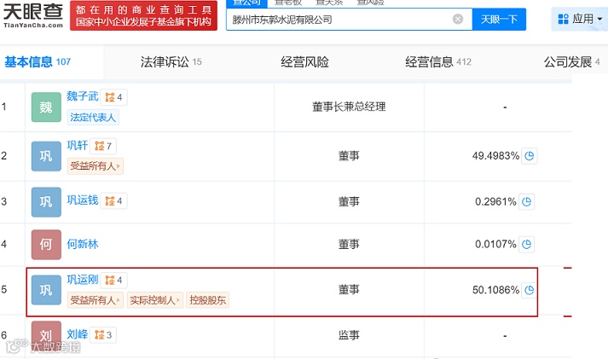Click the red 何 avatar
Viewport: 608px width, 359px height.
[x=46, y=245]
